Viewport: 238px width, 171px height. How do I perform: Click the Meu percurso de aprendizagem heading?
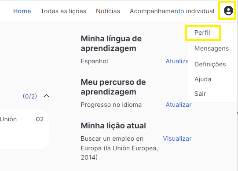click(113, 87)
